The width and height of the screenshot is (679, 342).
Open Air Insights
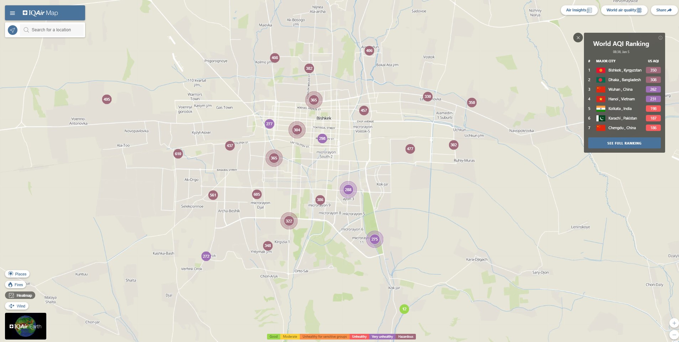[x=579, y=10]
